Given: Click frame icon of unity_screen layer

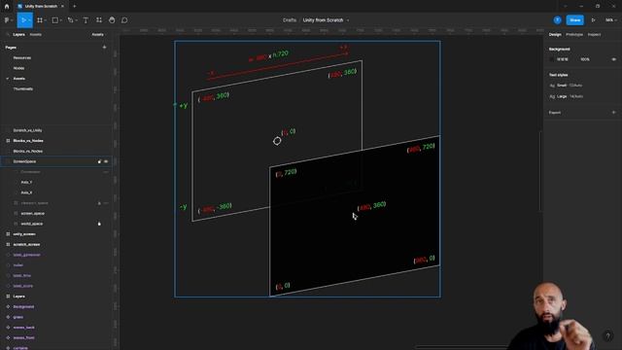Looking at the screenshot, I should point(8,234).
